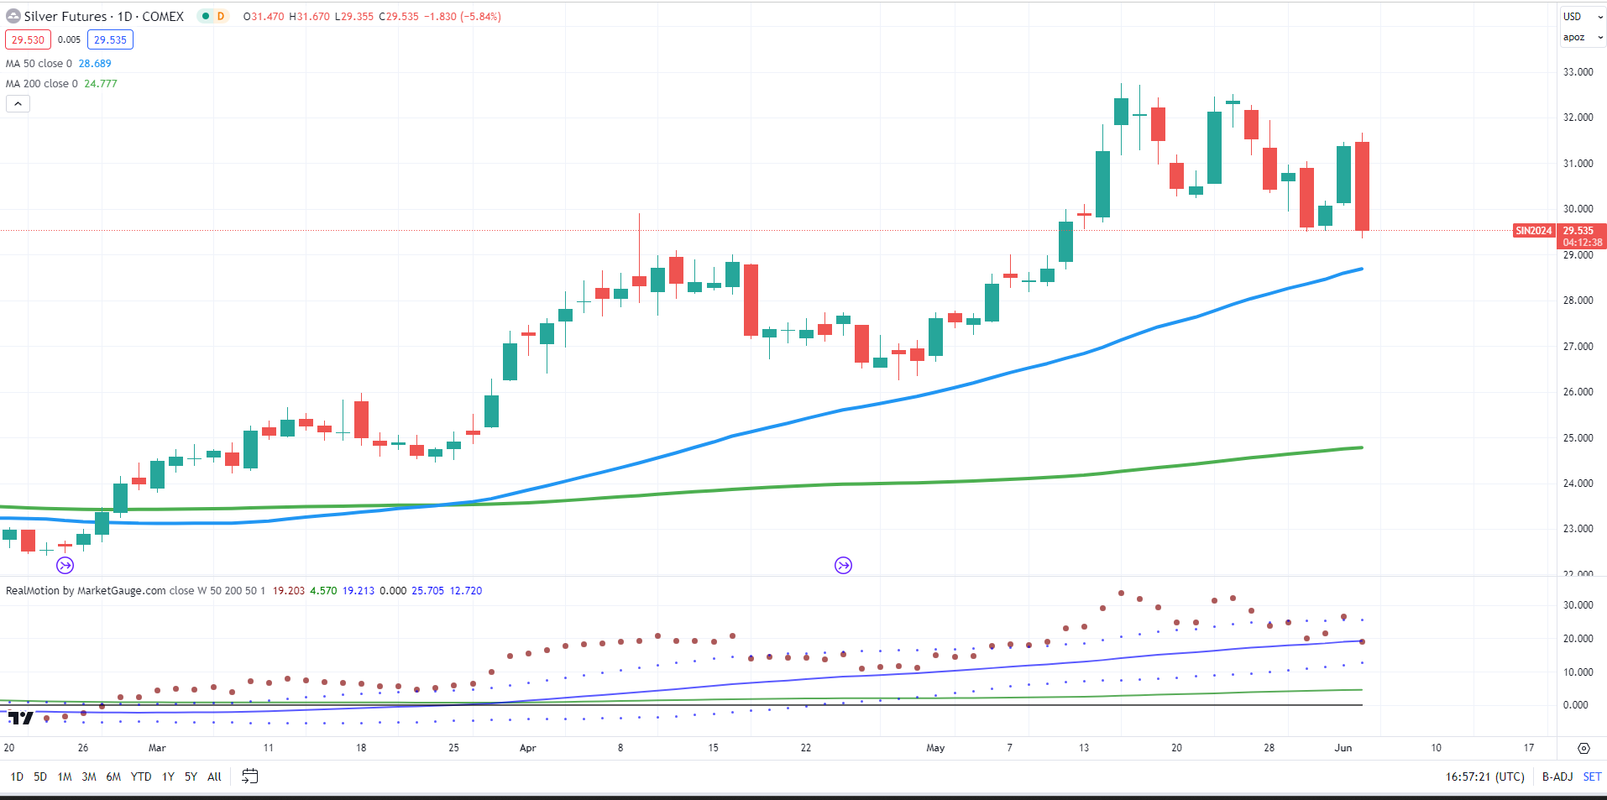Select the 3M time range
1607x800 pixels.
pyautogui.click(x=89, y=776)
